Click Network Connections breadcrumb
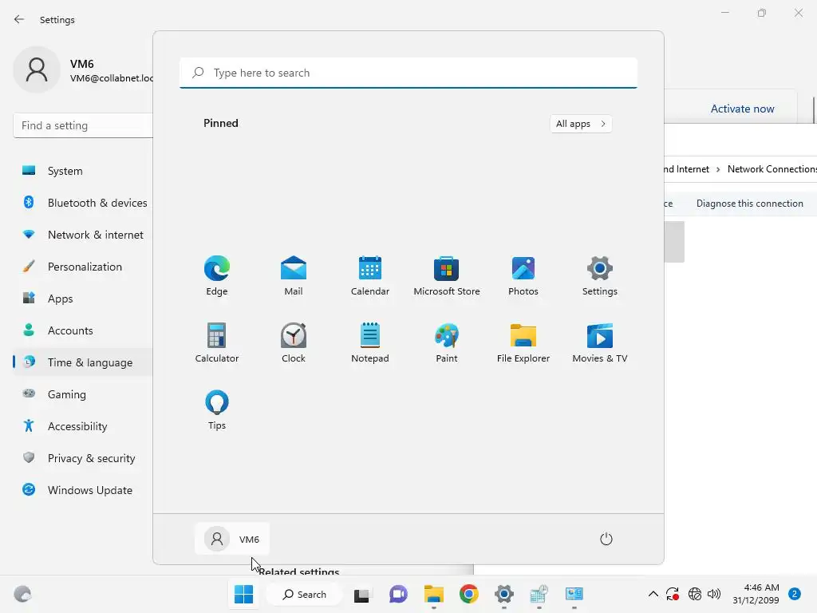 coord(772,169)
